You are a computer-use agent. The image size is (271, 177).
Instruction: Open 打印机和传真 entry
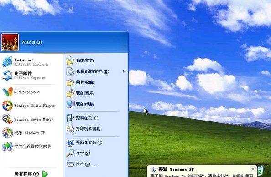coord(88,129)
